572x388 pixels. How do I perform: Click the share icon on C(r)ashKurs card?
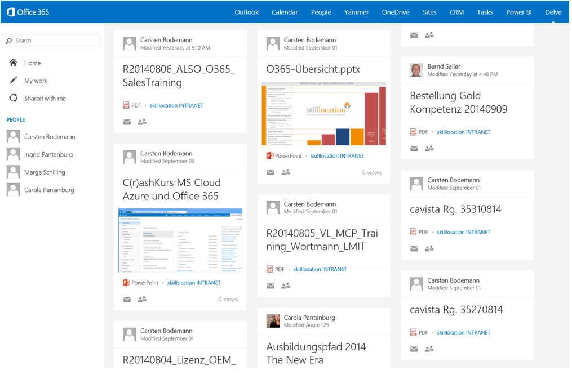pos(142,299)
